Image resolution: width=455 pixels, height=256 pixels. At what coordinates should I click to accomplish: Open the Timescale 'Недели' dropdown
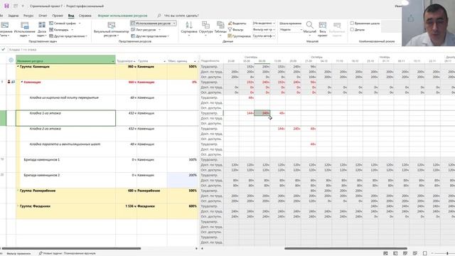point(291,30)
